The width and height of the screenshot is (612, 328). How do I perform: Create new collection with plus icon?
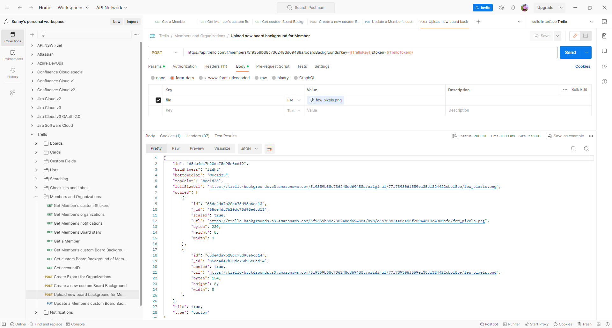32,35
